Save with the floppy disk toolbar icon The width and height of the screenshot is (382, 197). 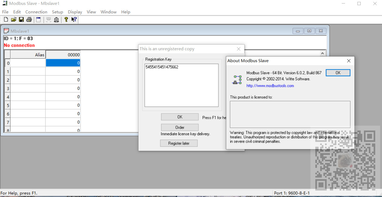[x=21, y=19]
